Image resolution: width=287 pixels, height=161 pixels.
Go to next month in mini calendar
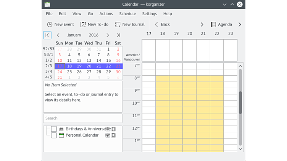point(108,35)
